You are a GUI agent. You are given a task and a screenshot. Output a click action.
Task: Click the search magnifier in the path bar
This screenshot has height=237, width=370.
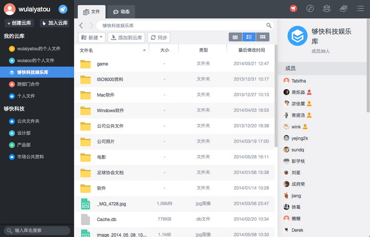coord(269,25)
